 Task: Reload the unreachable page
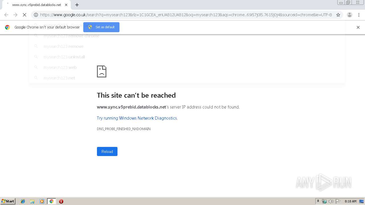107,151
